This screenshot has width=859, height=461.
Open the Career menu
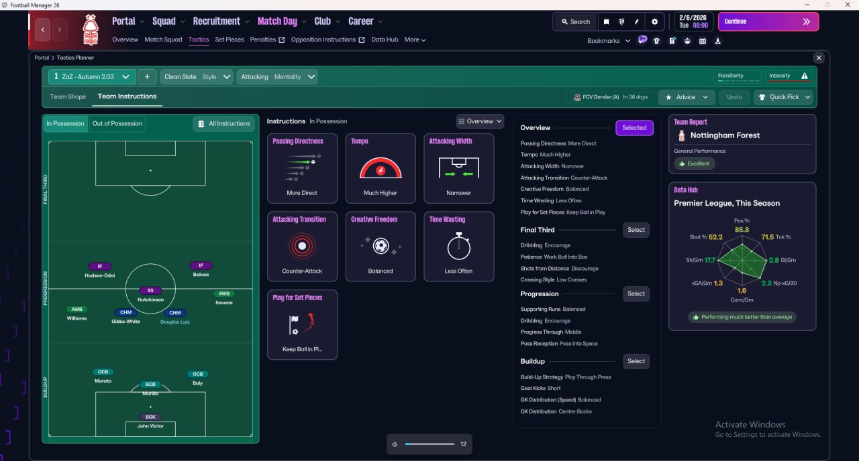pyautogui.click(x=365, y=21)
